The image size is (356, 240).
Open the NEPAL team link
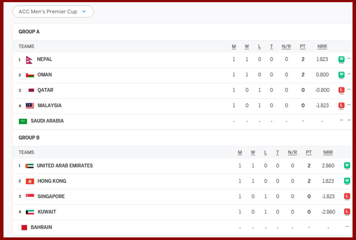click(44, 60)
